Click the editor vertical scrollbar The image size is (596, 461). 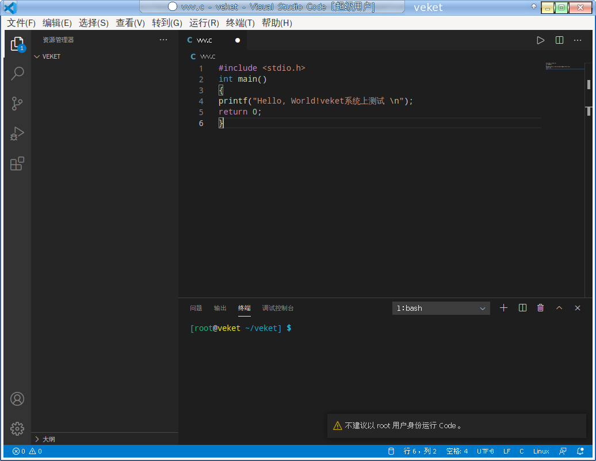pos(589,179)
